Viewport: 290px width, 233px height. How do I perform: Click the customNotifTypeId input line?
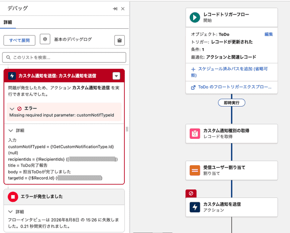point(61,149)
